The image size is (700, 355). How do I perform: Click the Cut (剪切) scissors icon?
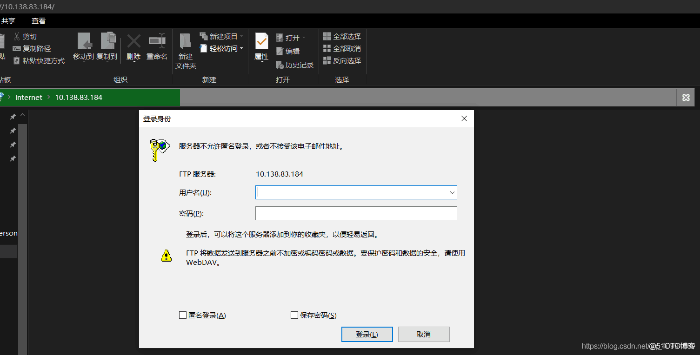coord(17,36)
